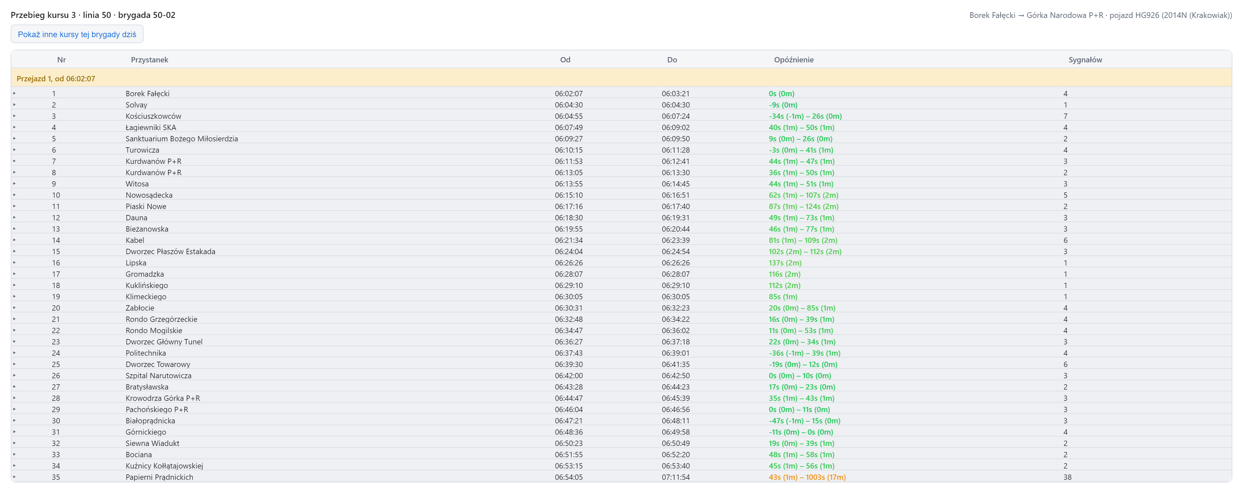1243x503 pixels.
Task: Click stop name 'Gromadzka'
Action: (x=145, y=274)
